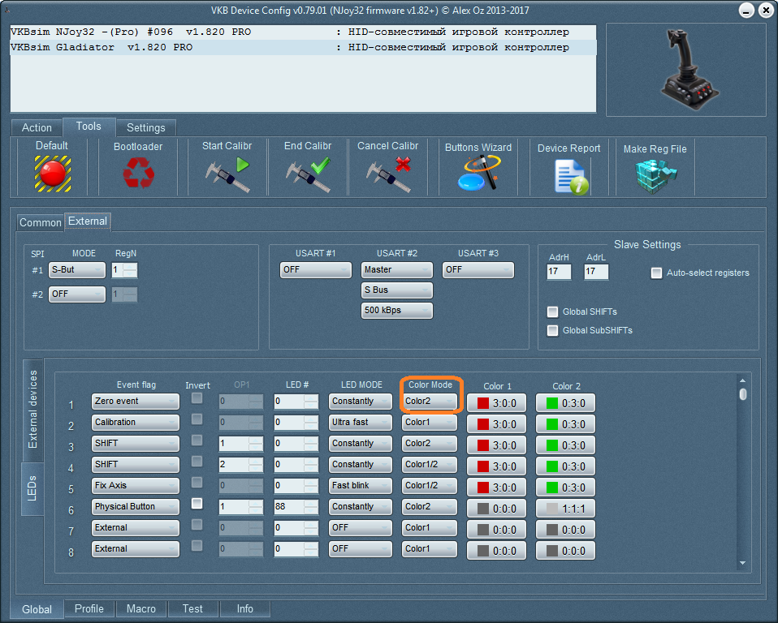Switch to the Common sub-tab
This screenshot has height=623, width=778.
[41, 222]
